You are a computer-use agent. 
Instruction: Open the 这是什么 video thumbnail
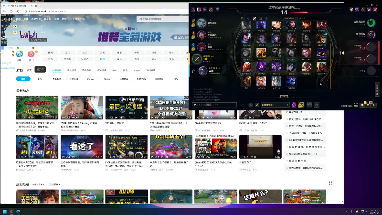(260, 196)
